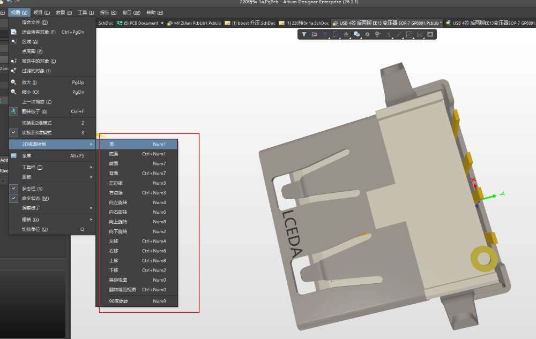Open the 项目 (C) menu
The height and width of the screenshot is (339, 536).
42,13
